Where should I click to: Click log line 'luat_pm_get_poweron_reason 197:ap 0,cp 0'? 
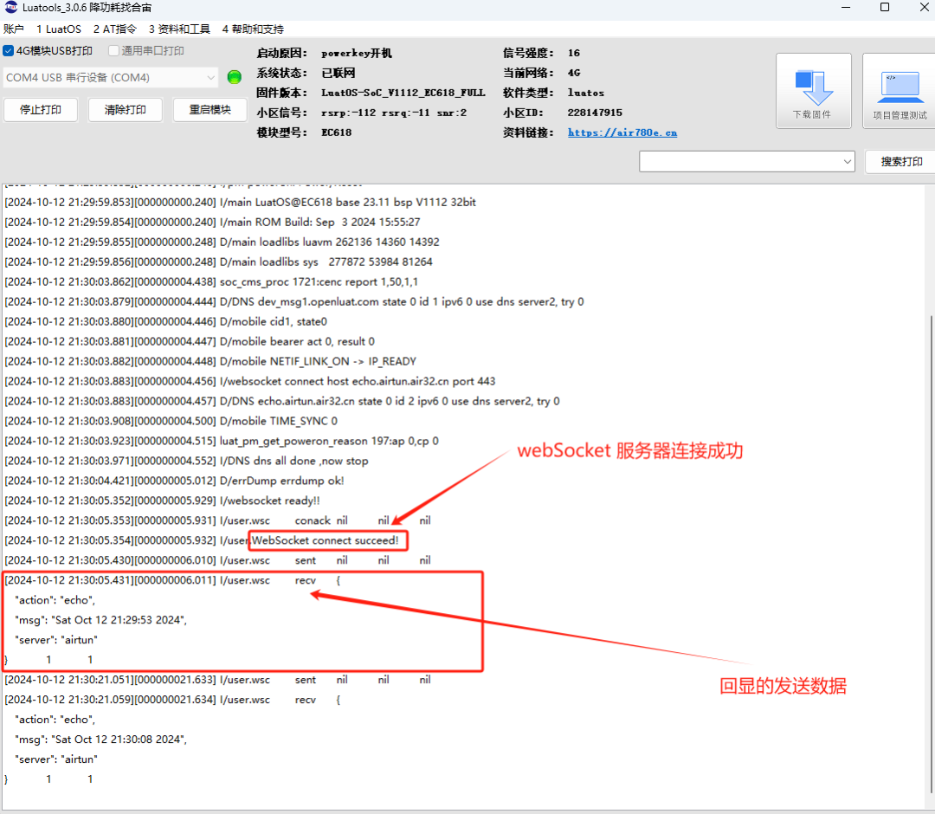(x=222, y=441)
